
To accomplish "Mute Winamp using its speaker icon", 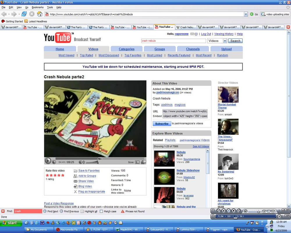I will click(246, 211).
